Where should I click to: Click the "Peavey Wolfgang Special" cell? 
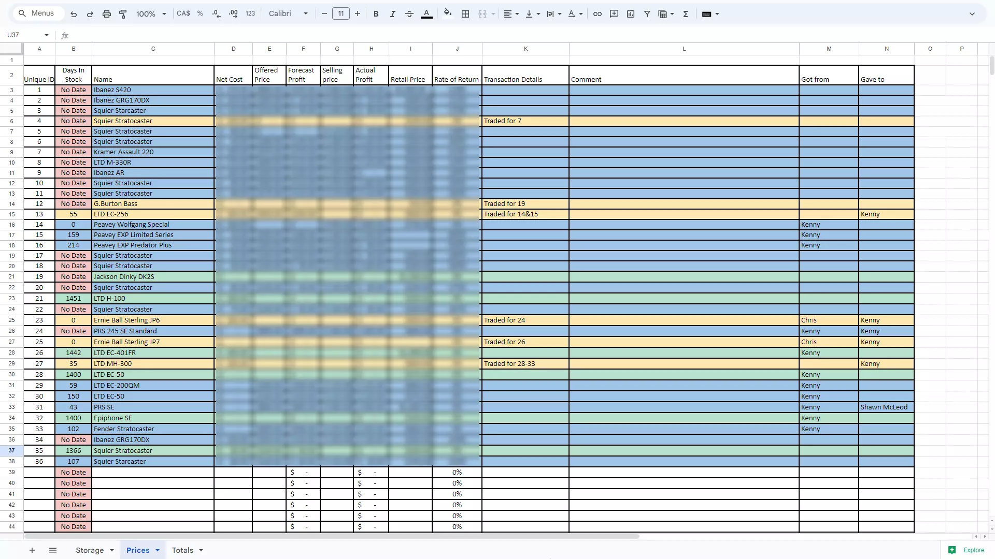click(x=153, y=225)
